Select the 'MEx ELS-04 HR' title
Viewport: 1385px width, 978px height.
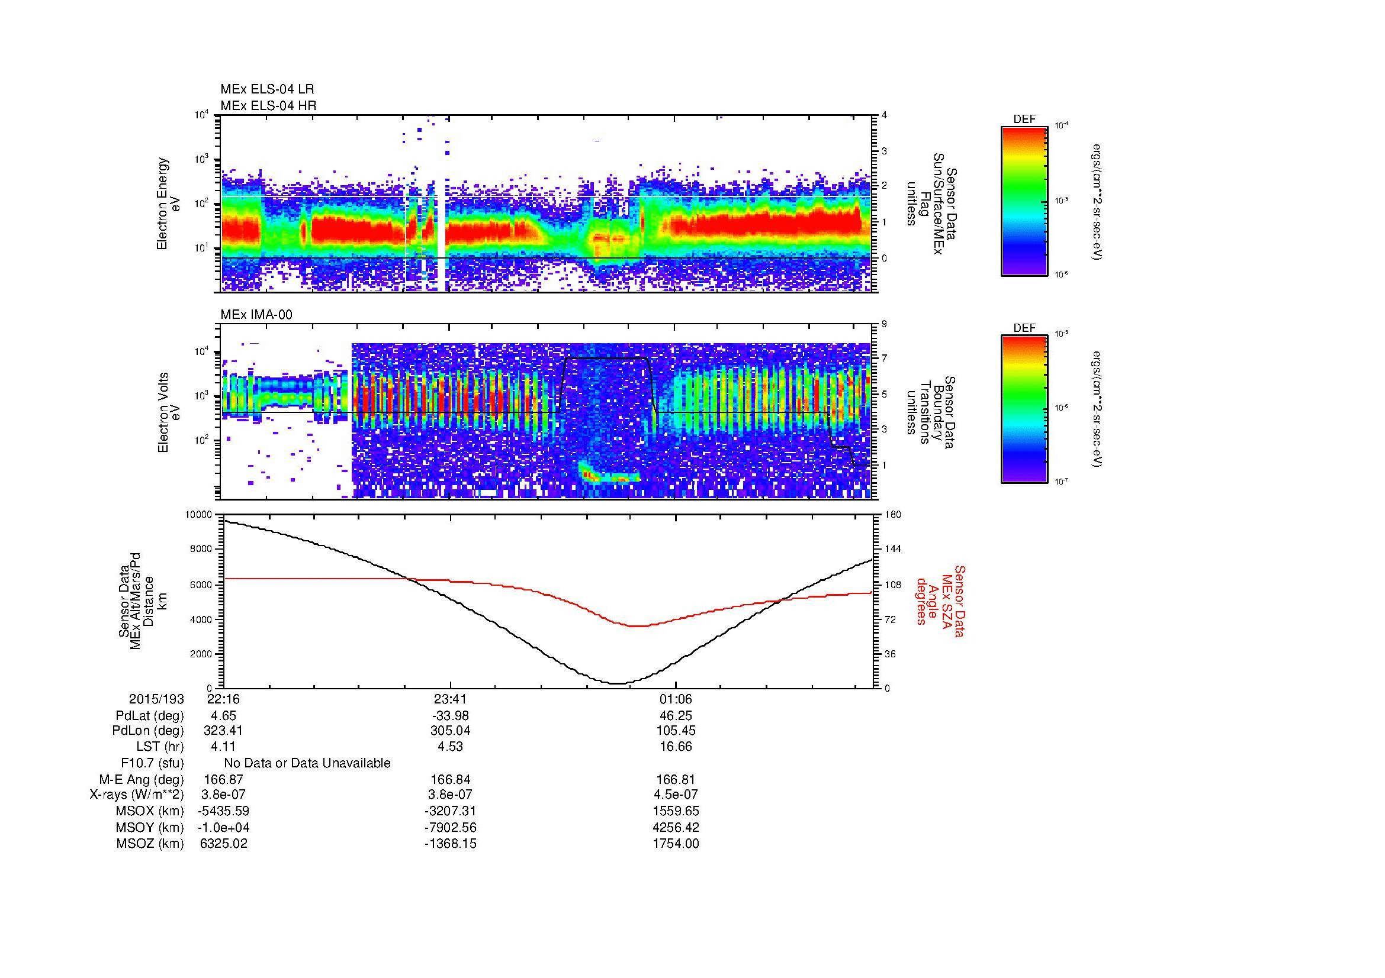[x=268, y=105]
